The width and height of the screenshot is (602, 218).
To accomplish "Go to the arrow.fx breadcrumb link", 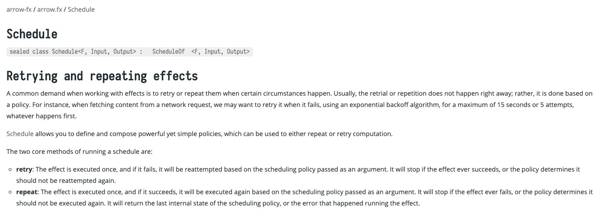I will click(49, 9).
